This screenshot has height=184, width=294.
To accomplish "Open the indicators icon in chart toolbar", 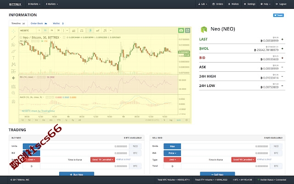I will click(x=73, y=30).
